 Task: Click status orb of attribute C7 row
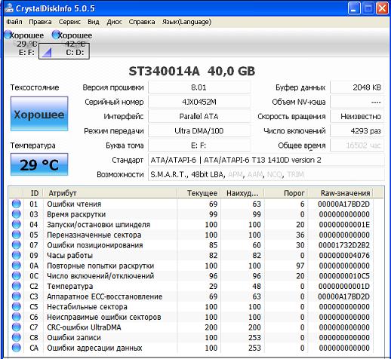17,327
